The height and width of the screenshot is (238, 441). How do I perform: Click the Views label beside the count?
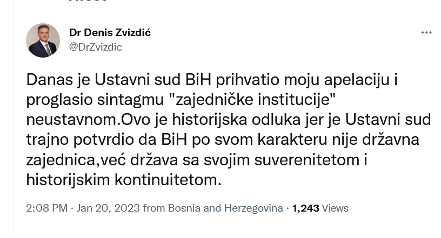[335, 208]
